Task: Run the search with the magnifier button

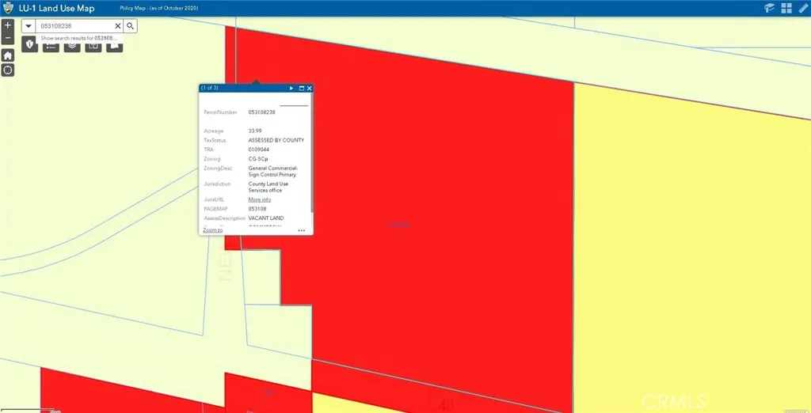Action: point(131,26)
